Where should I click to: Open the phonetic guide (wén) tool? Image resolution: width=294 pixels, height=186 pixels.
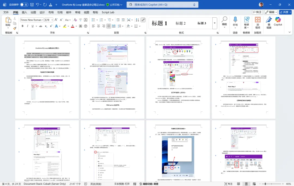tap(80, 20)
